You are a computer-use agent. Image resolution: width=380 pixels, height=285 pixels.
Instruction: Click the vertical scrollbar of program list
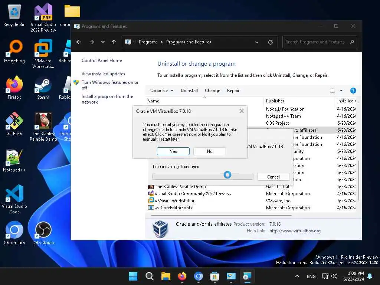coord(359,181)
